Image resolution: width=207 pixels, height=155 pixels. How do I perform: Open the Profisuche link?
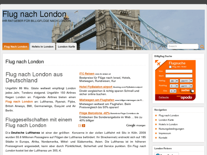(x=164, y=97)
